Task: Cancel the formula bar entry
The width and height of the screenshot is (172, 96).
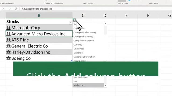Action: pos(3,9)
